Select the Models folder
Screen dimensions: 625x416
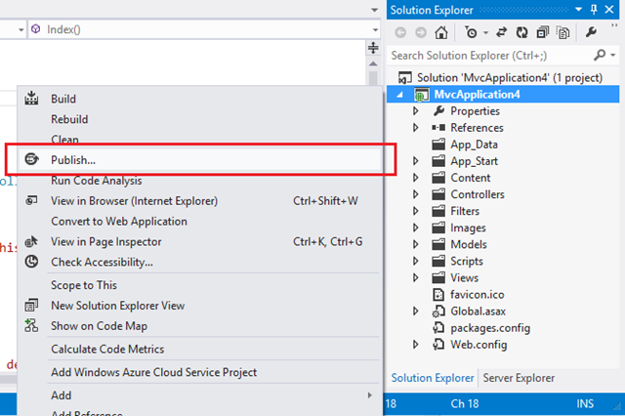click(469, 244)
